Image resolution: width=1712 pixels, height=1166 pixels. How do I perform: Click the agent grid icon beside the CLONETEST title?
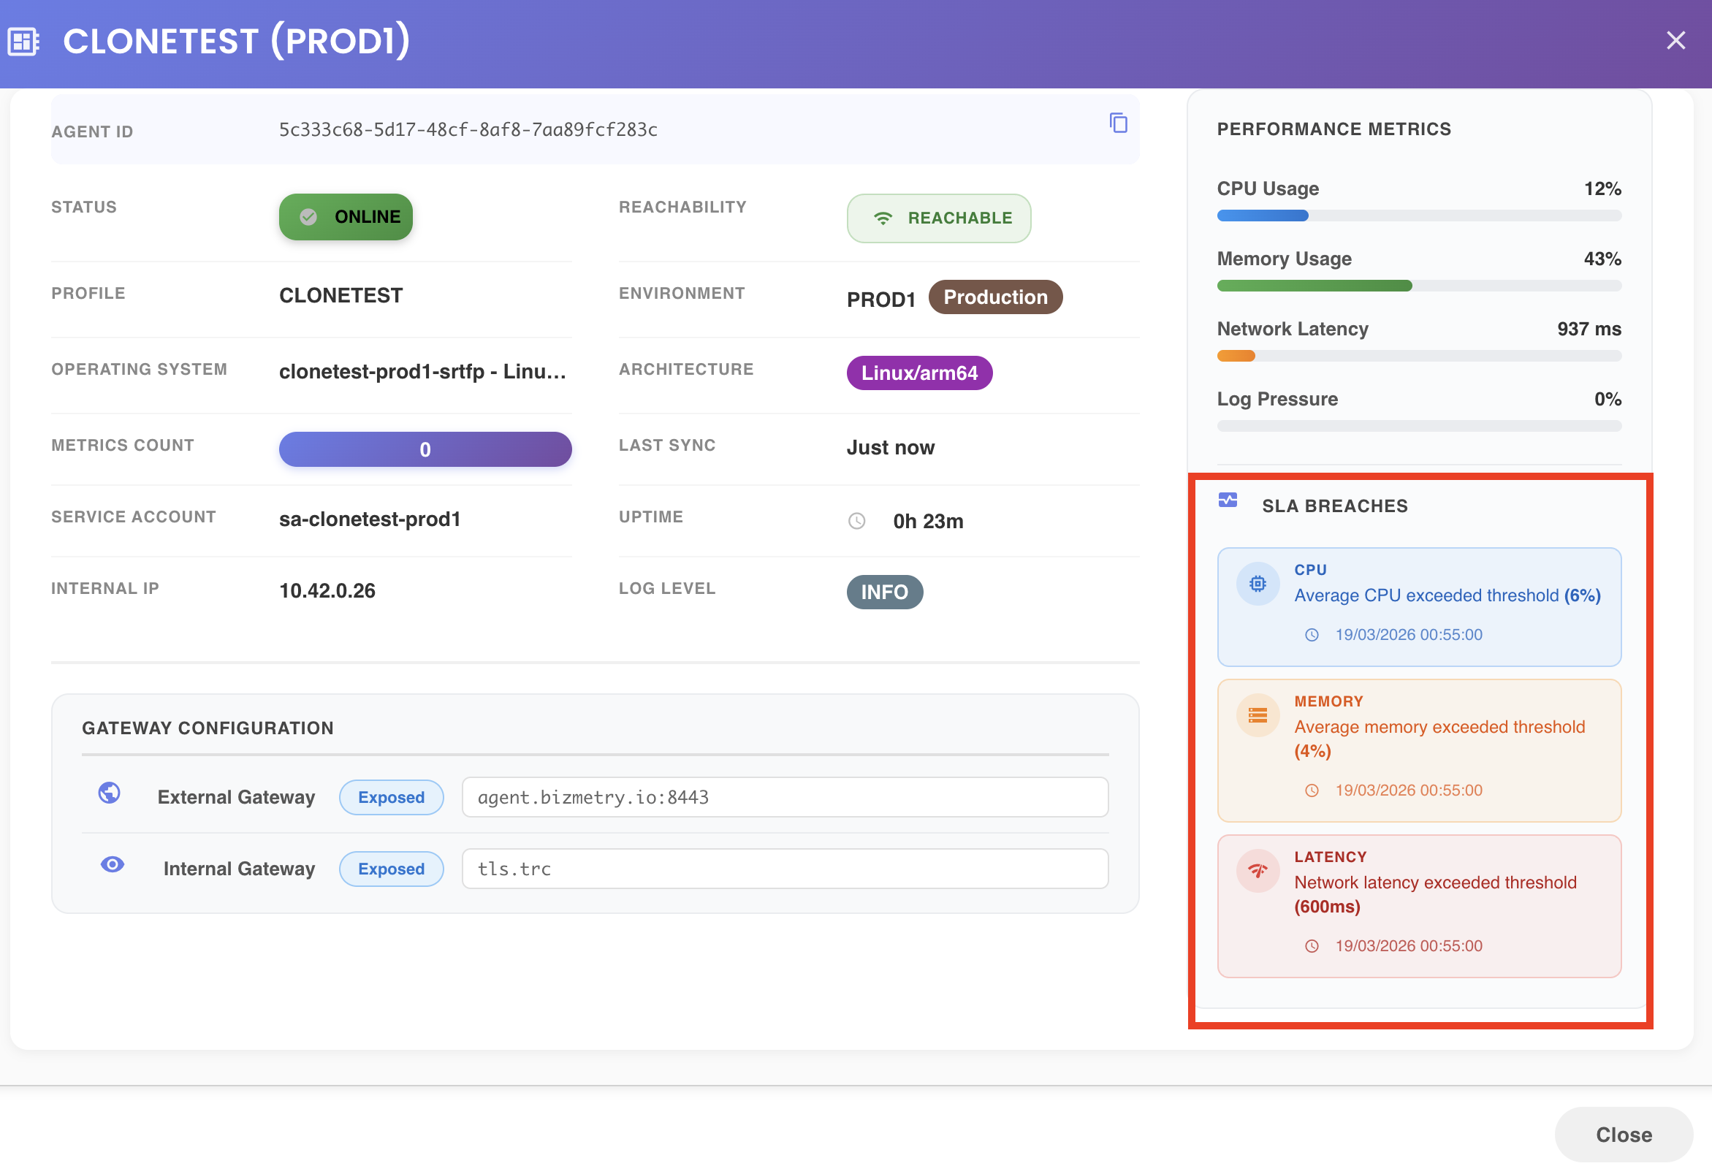pyautogui.click(x=23, y=41)
